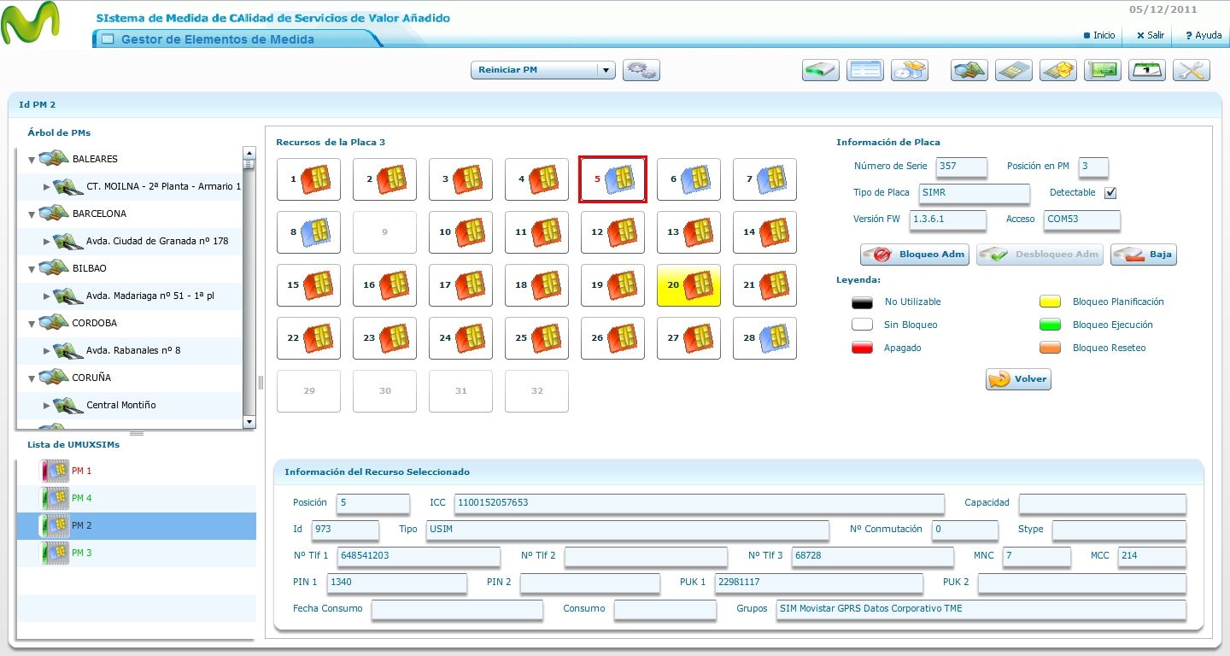Collapse the CORDOBA tree node

[32, 324]
